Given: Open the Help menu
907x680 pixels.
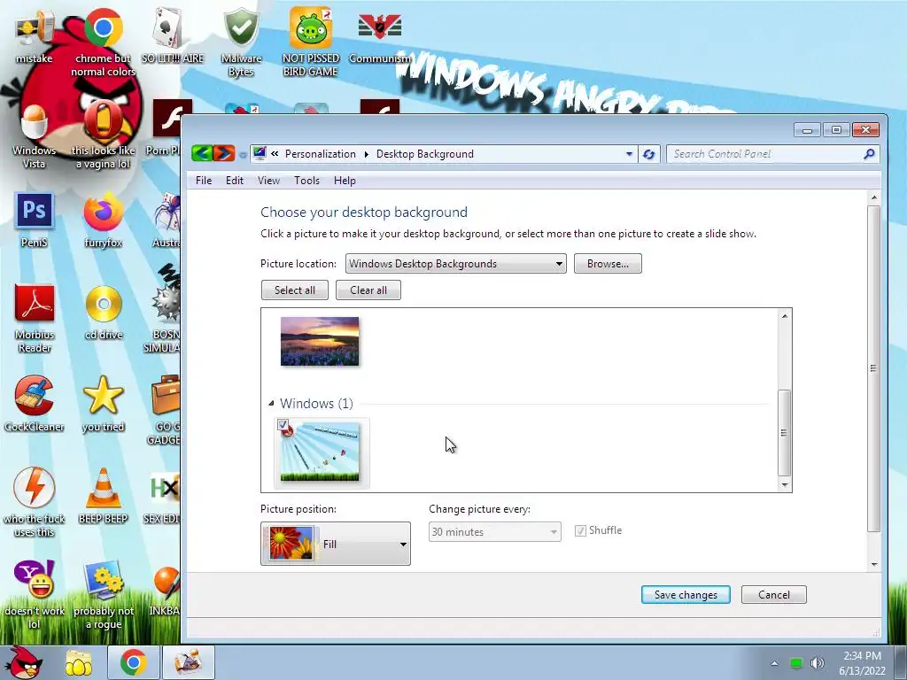Looking at the screenshot, I should (345, 181).
